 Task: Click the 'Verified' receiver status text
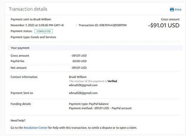[x=112, y=81]
